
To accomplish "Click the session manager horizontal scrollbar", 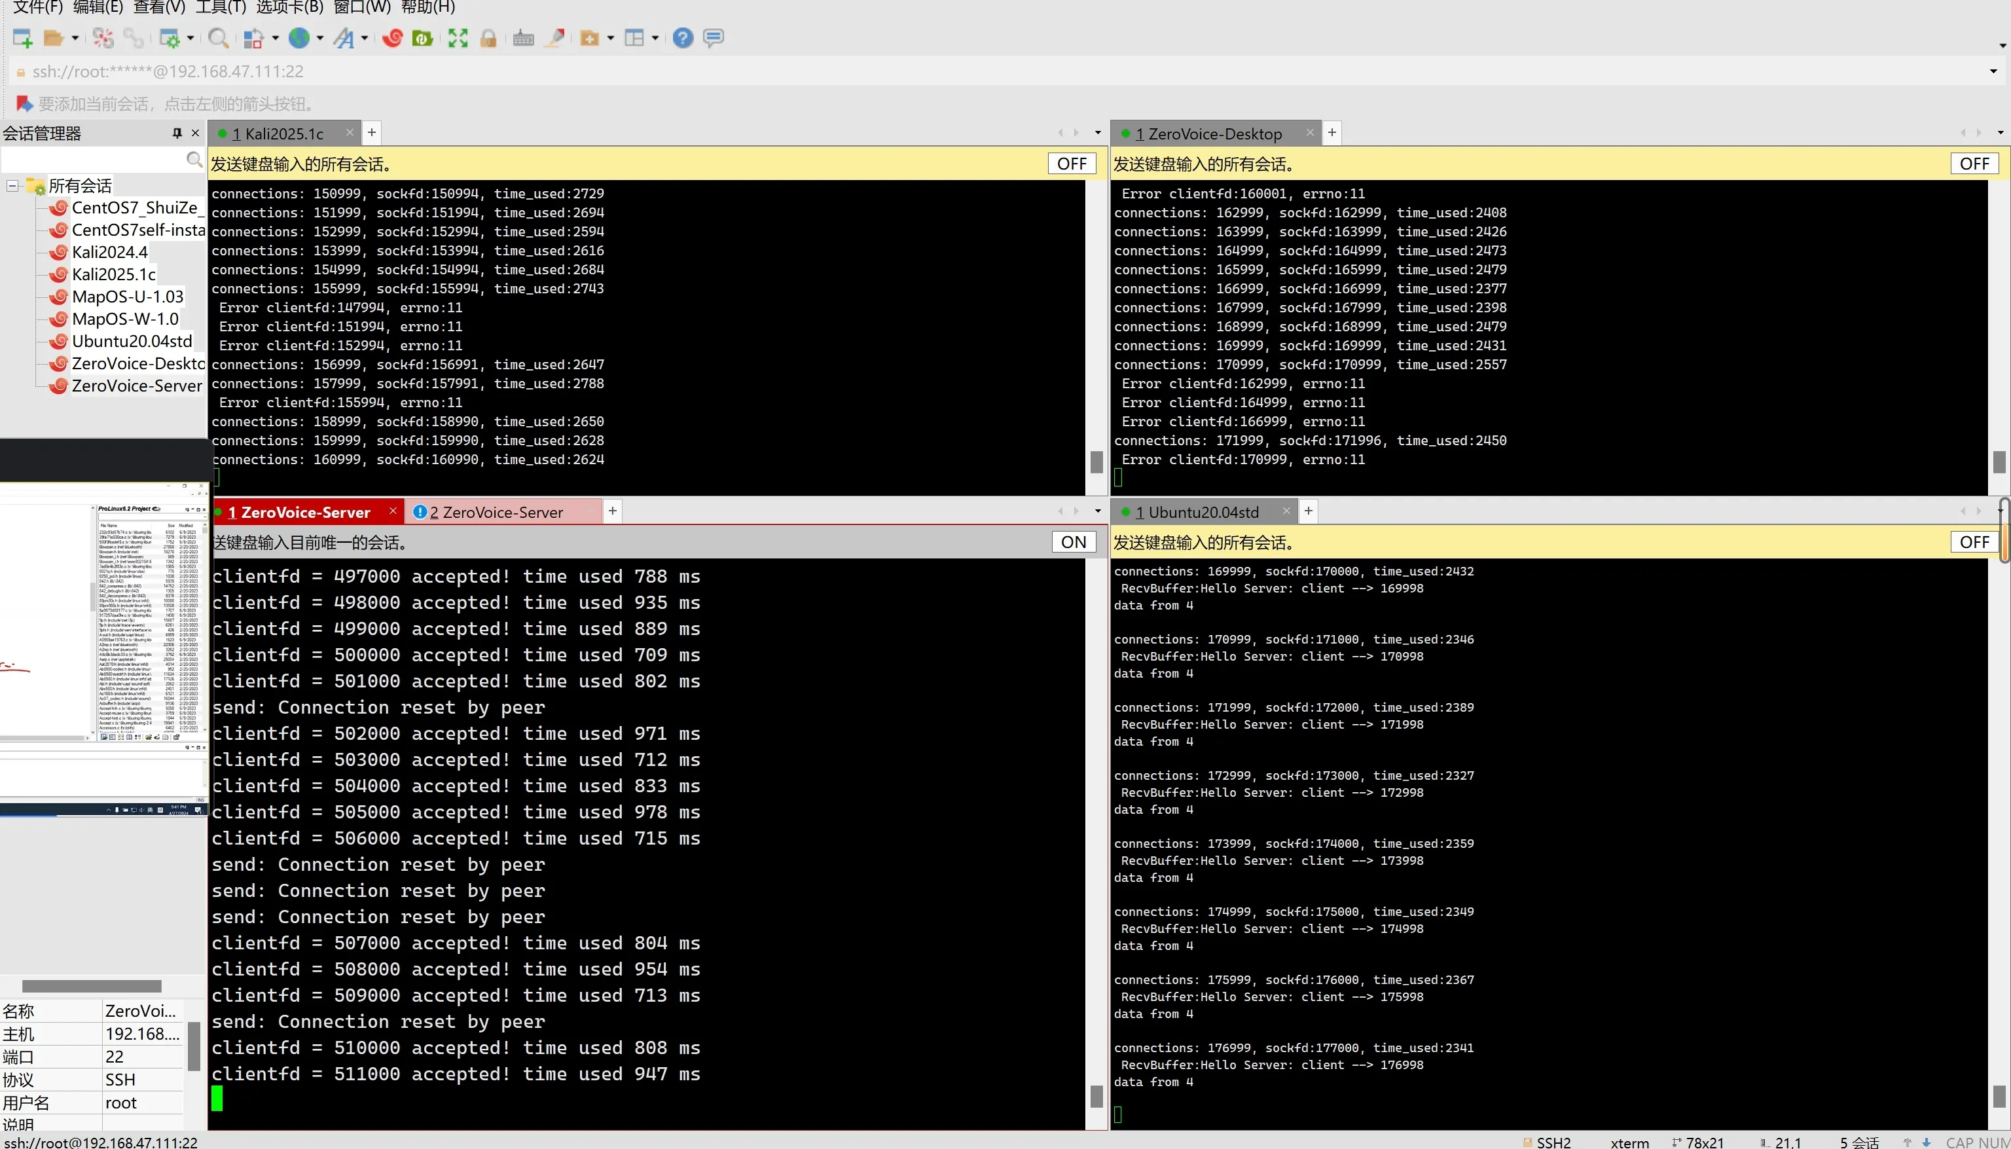I will 92,985.
